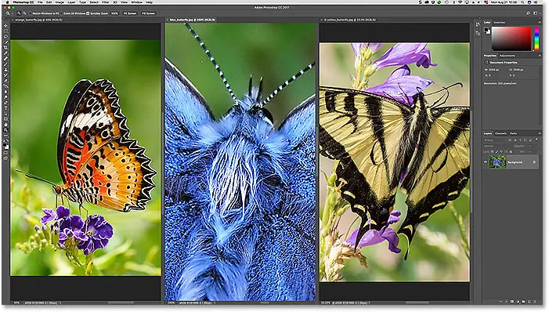Open the workspace switcher dropdown
549x312 pixels.
point(536,13)
